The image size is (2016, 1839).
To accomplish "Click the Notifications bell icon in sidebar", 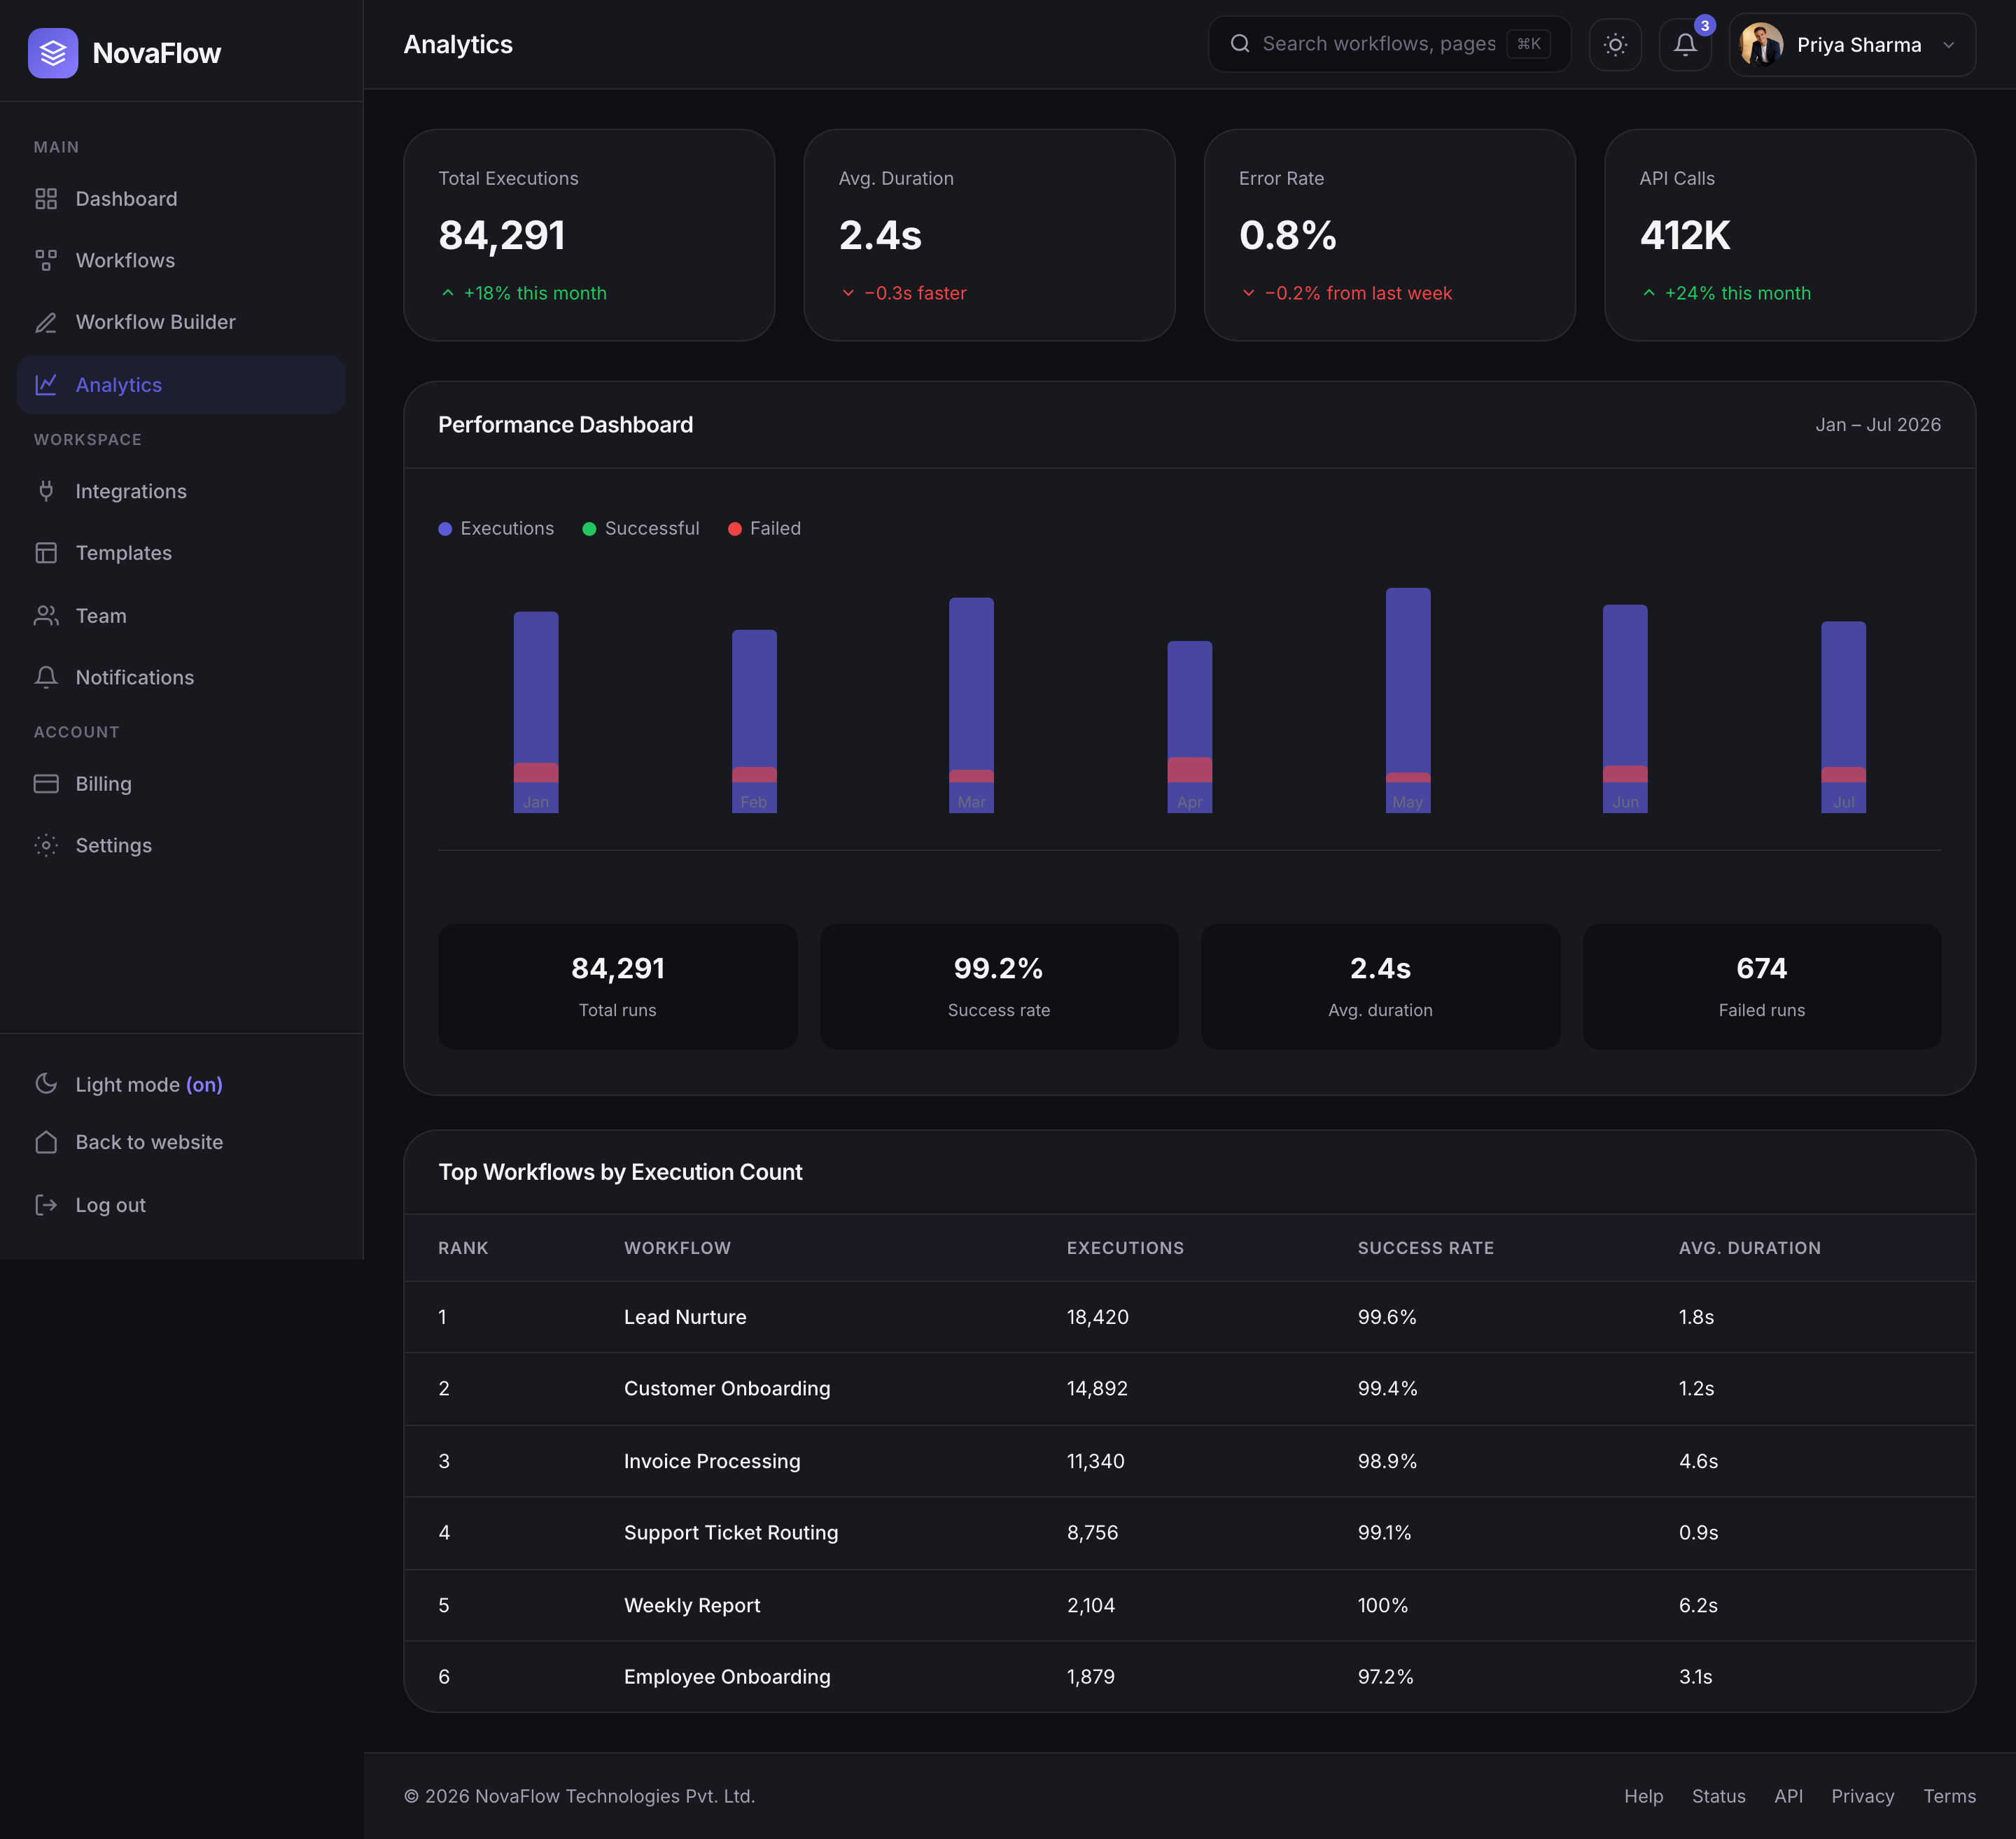I will (x=46, y=677).
